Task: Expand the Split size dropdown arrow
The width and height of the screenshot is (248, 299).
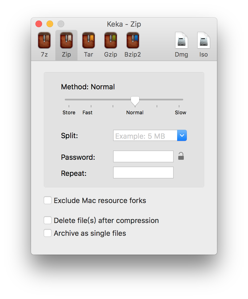Action: pyautogui.click(x=182, y=136)
